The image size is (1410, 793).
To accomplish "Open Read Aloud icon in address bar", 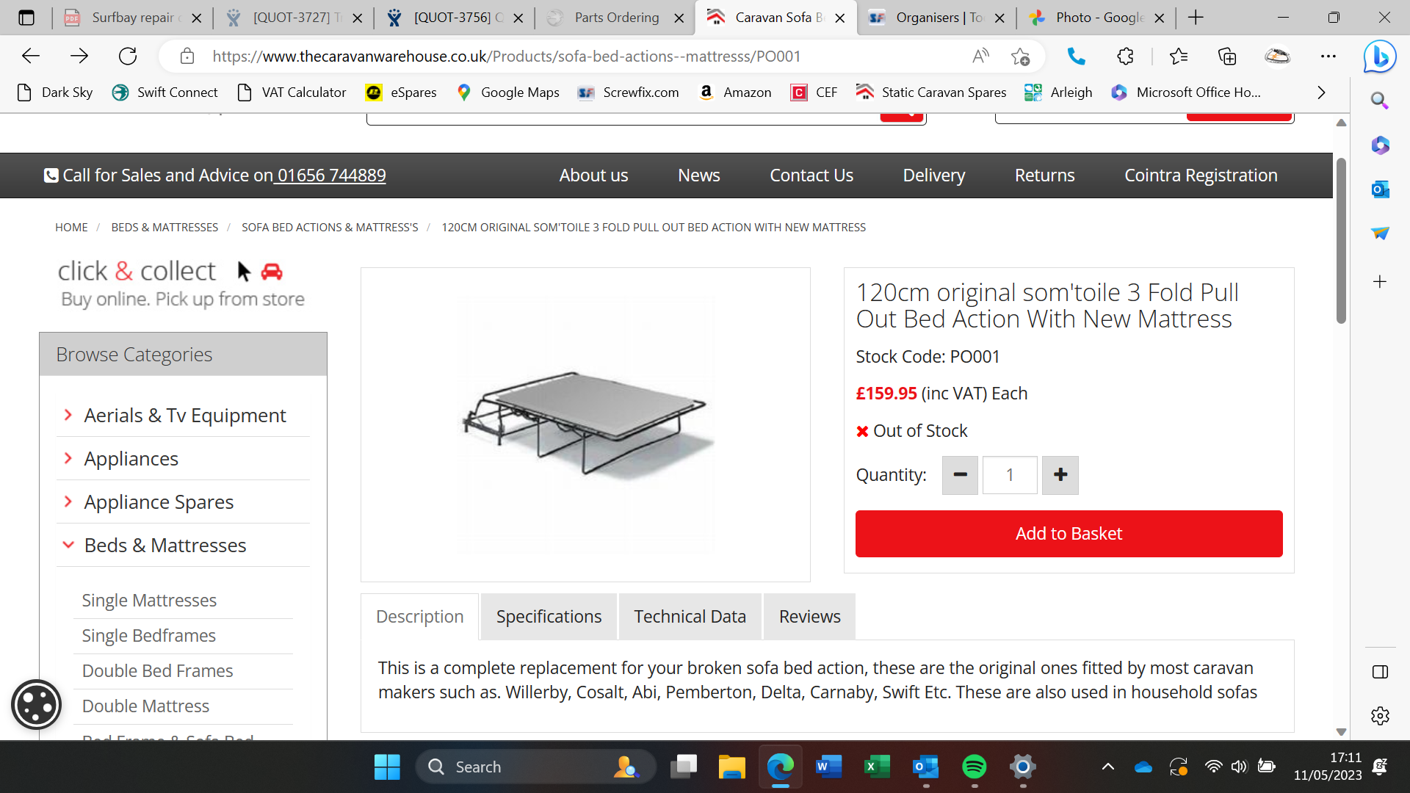I will [980, 56].
